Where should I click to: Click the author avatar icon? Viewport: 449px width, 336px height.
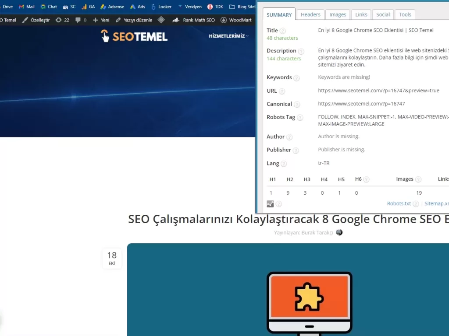coord(339,232)
